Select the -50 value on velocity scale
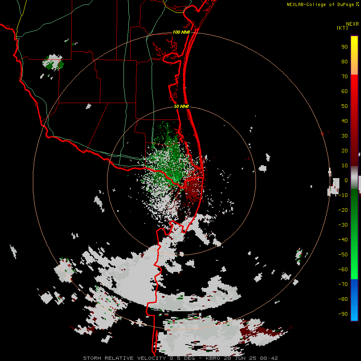Viewport: 361px width, 361px height. [343, 255]
